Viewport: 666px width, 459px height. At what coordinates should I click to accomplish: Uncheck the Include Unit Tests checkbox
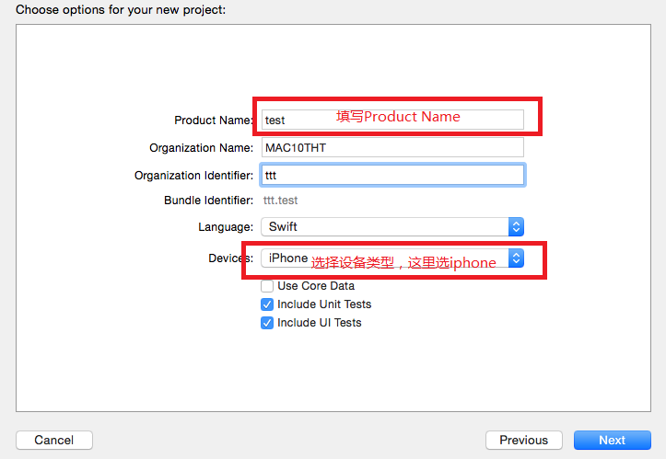point(267,304)
